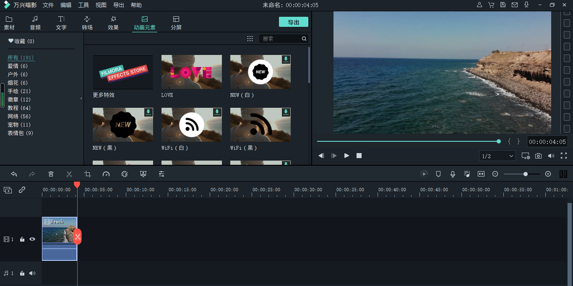The height and width of the screenshot is (286, 573).
Task: Open grid view options icon
Action: pos(250,39)
